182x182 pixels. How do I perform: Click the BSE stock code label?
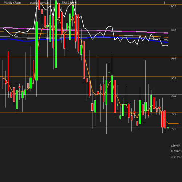(70, 3)
